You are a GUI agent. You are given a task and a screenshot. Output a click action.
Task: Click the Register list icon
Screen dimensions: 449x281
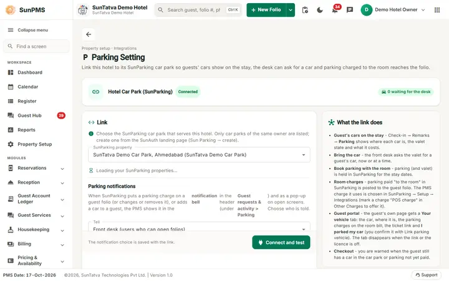[11, 101]
